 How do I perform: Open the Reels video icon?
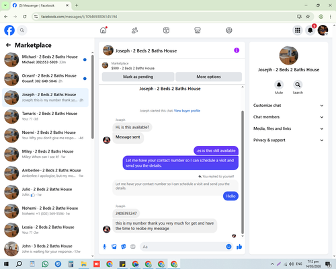coord(166,30)
